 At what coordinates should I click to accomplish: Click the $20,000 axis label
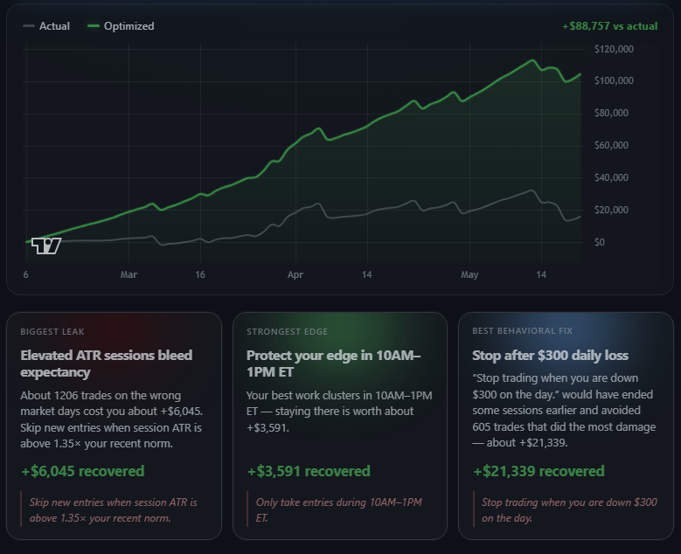tap(611, 210)
